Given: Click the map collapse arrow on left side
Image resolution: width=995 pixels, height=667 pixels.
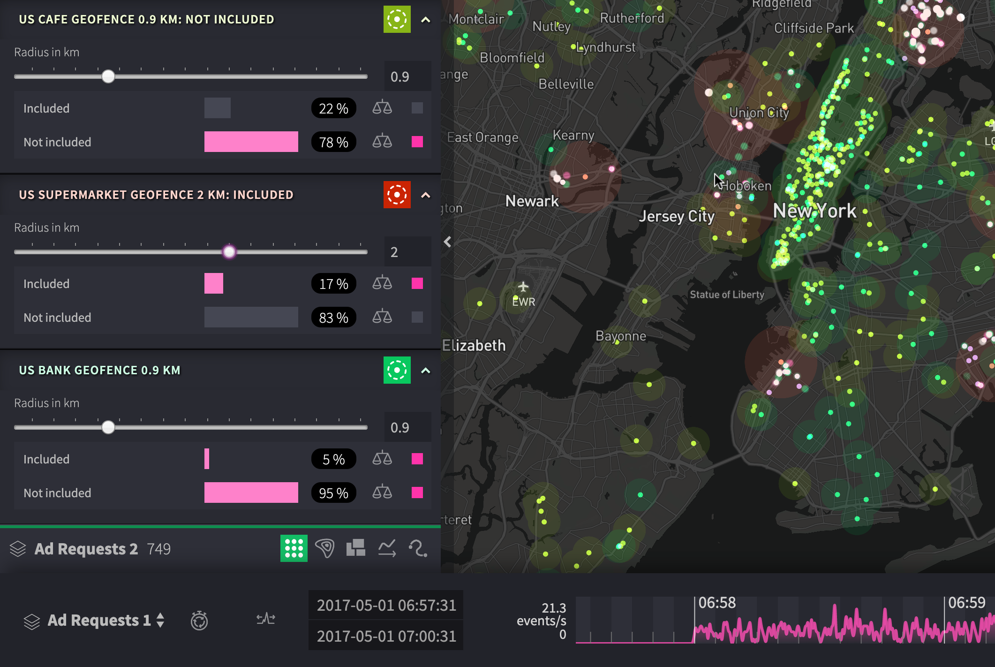Looking at the screenshot, I should click(446, 242).
